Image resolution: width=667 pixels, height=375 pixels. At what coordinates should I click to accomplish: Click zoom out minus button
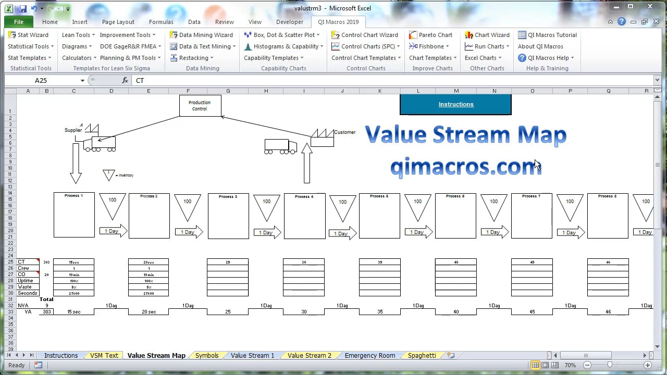click(587, 365)
